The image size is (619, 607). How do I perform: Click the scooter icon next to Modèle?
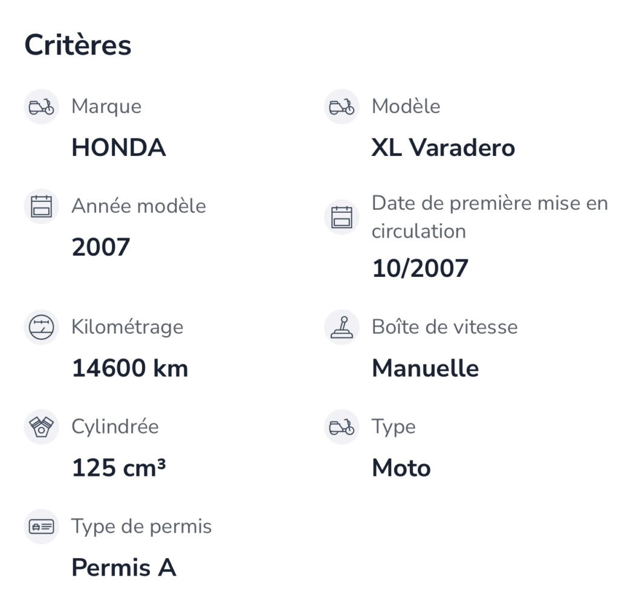click(342, 106)
